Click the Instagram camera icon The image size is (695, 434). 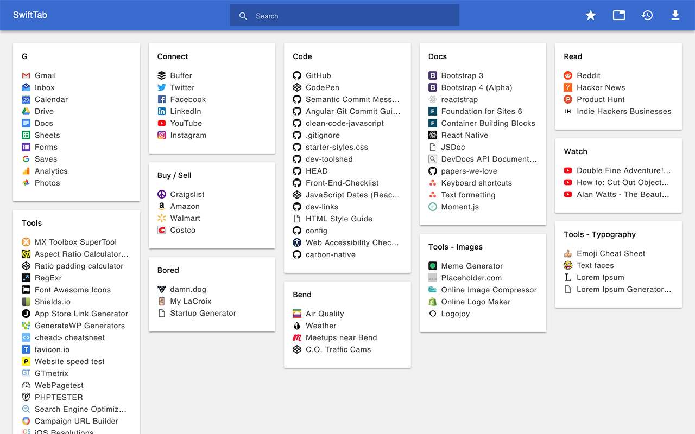click(162, 135)
